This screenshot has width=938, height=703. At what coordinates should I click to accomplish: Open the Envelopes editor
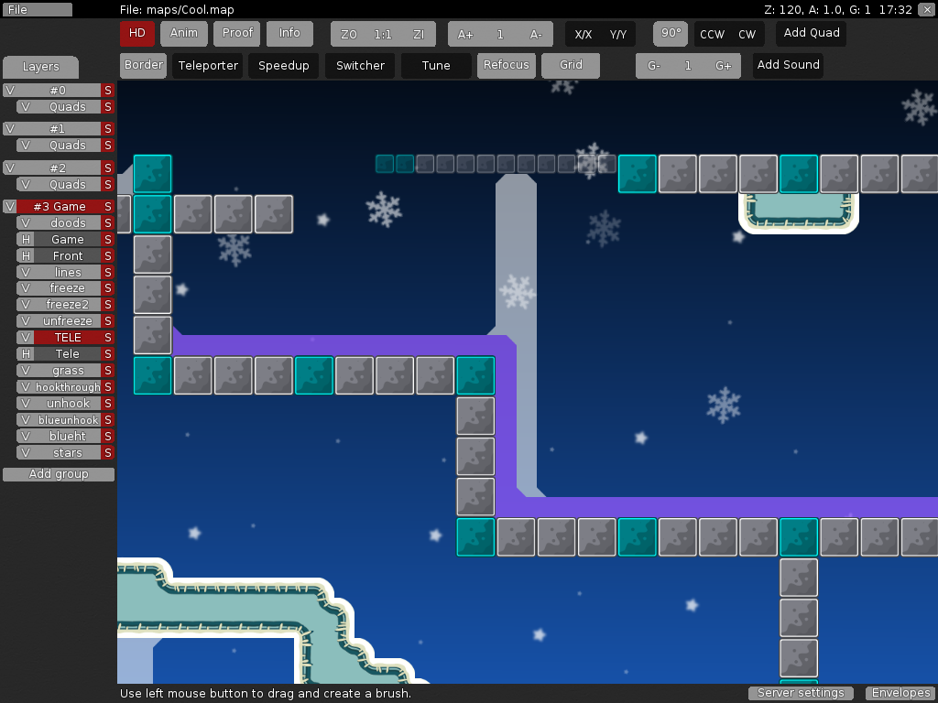[x=900, y=693]
